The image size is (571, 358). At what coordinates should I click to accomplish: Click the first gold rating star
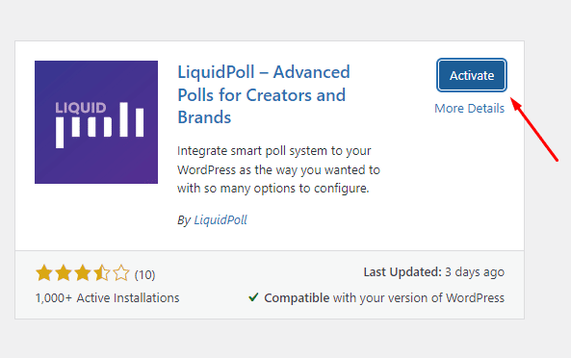pyautogui.click(x=44, y=273)
